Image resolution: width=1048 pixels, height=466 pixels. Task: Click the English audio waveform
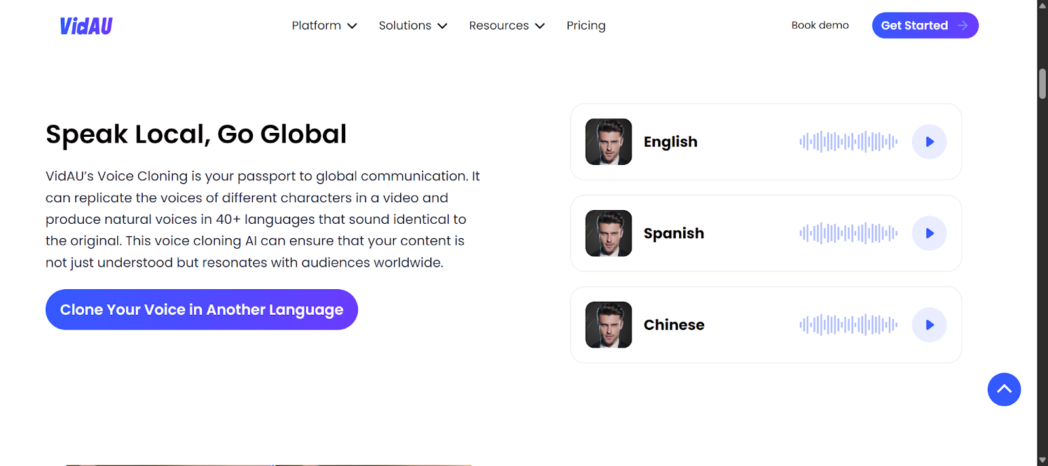click(848, 141)
